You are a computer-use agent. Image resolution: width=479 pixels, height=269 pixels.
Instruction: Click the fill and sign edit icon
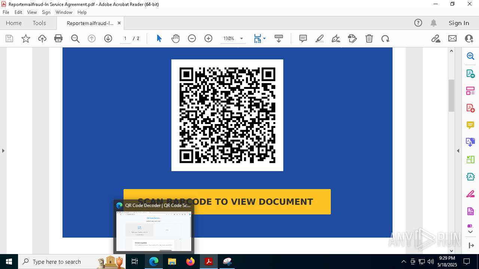353,38
